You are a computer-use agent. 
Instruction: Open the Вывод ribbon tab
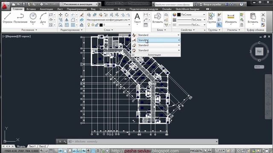click(x=122, y=9)
